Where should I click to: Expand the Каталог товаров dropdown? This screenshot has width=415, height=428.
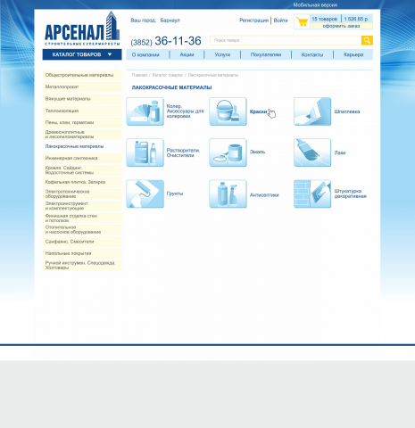(82, 54)
